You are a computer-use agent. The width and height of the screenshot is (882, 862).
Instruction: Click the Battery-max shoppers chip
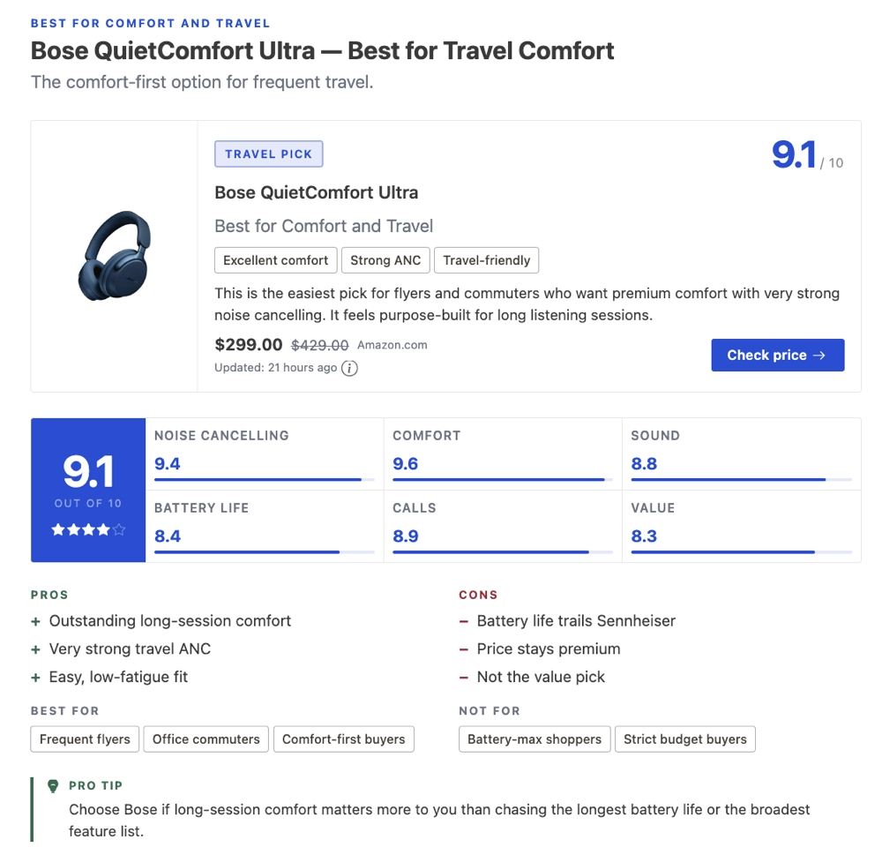coord(534,739)
